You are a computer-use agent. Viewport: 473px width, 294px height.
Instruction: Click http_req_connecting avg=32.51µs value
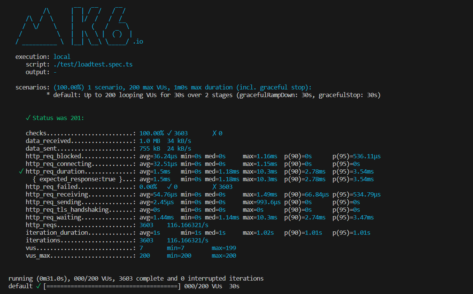158,164
